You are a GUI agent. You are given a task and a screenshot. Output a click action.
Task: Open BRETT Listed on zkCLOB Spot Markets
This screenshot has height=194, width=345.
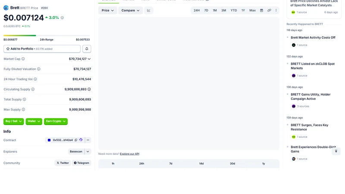pyautogui.click(x=313, y=66)
